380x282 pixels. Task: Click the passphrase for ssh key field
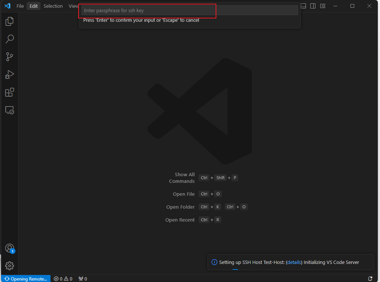(x=190, y=10)
